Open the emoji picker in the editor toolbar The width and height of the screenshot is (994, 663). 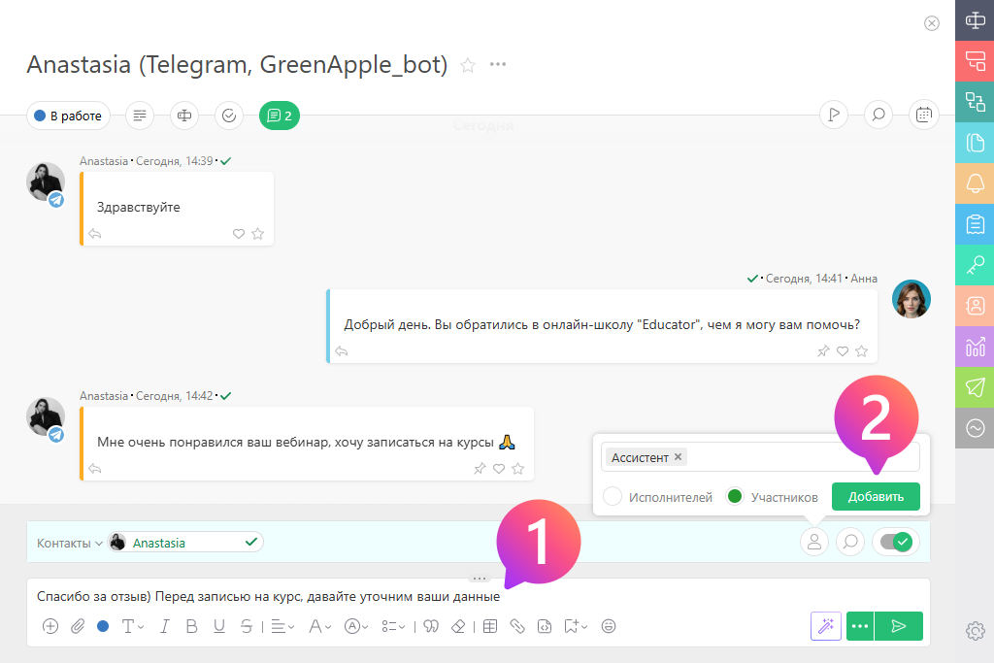point(609,626)
